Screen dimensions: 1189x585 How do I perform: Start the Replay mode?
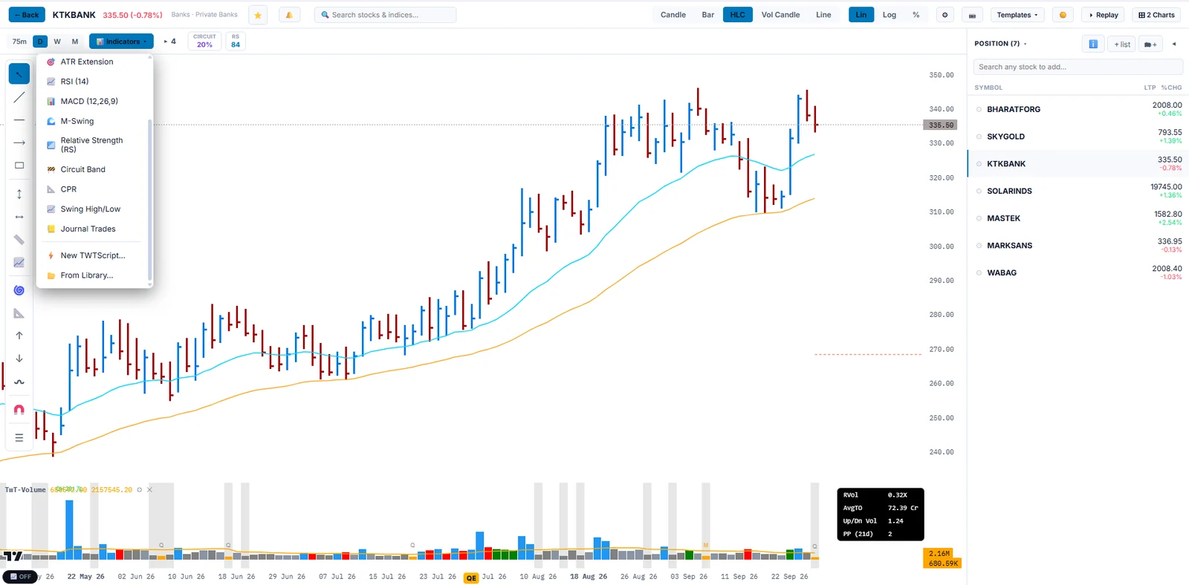click(1104, 15)
